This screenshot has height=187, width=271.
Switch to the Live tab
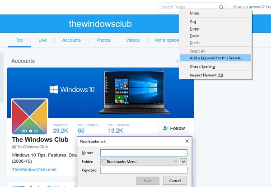[x=42, y=40]
